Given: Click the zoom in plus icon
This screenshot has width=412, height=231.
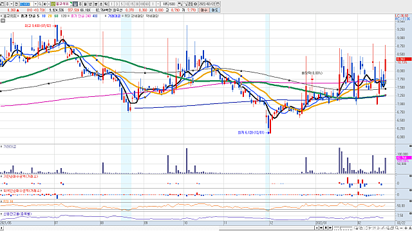Looking at the screenshot, I should click(406, 228).
